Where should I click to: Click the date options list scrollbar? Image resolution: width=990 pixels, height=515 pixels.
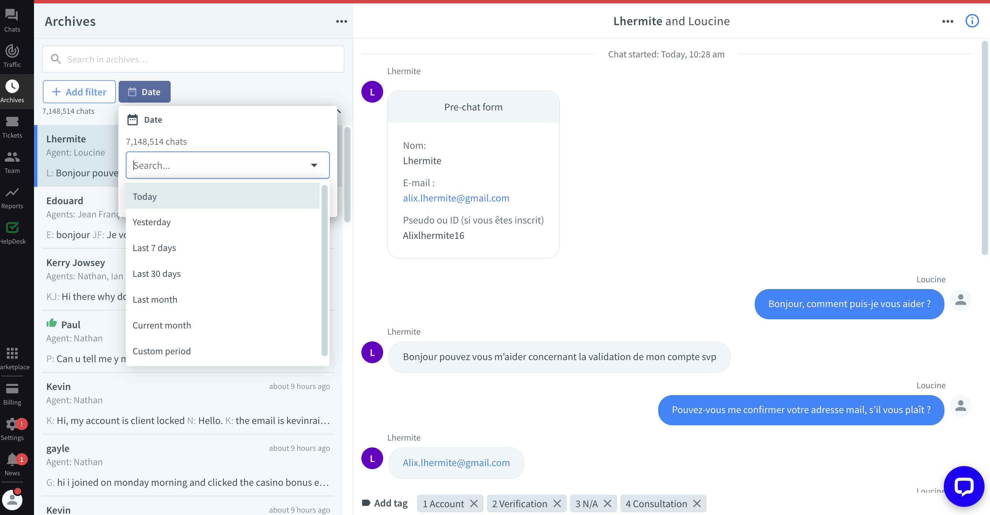pyautogui.click(x=324, y=270)
